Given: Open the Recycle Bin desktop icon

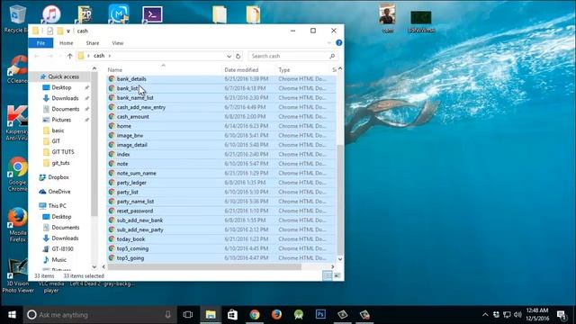Looking at the screenshot, I should (16, 18).
